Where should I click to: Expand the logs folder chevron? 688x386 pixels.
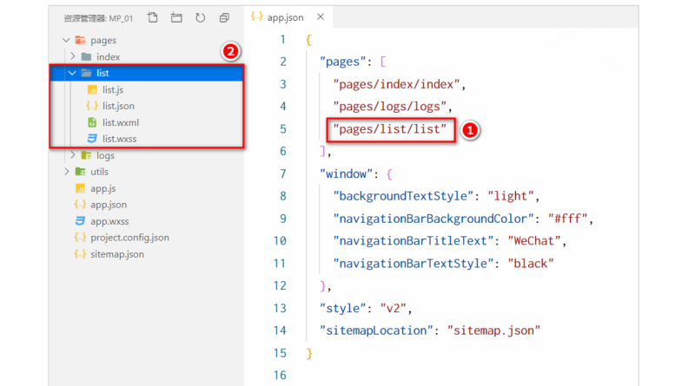pyautogui.click(x=74, y=155)
